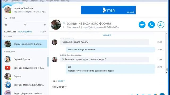Click the mood text Коучинговая группа
Image resolution: width=170 pixels, height=95 pixels.
30,12
